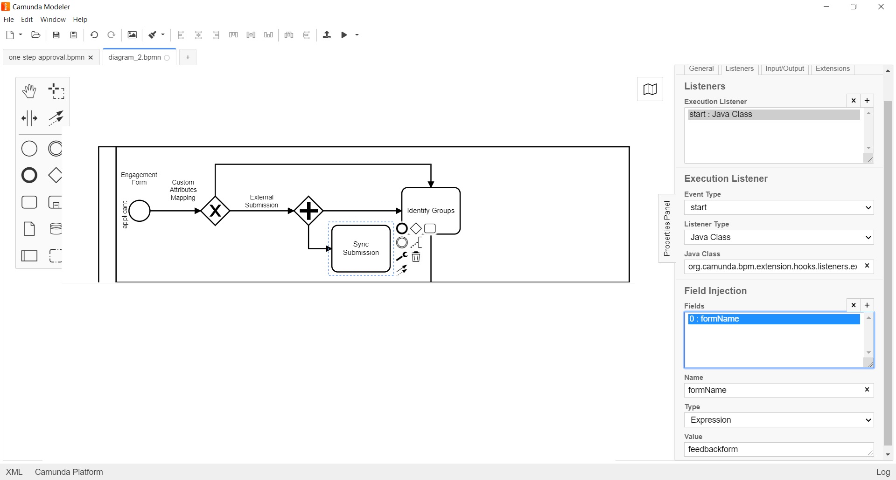Expand start instance dropdown arrow
Screen dimensions: 896x480
pos(357,35)
